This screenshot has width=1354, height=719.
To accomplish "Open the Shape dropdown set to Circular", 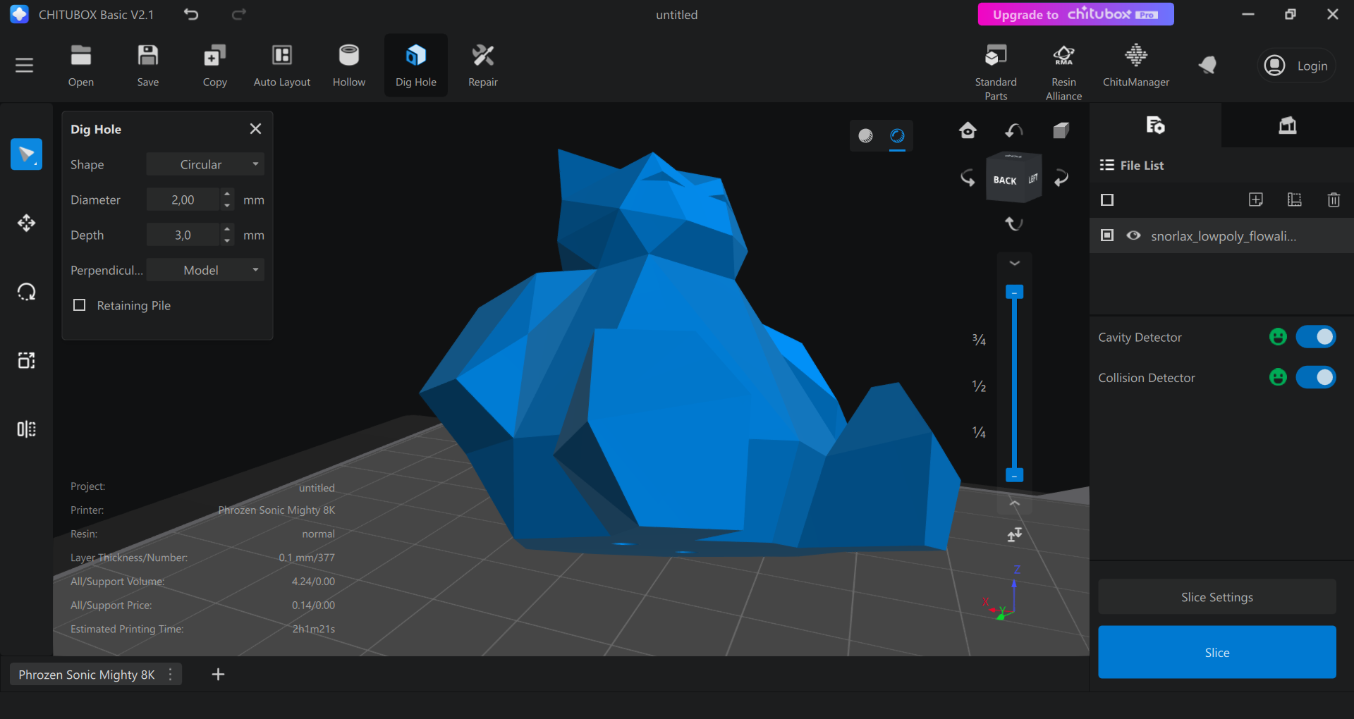I will pos(205,164).
